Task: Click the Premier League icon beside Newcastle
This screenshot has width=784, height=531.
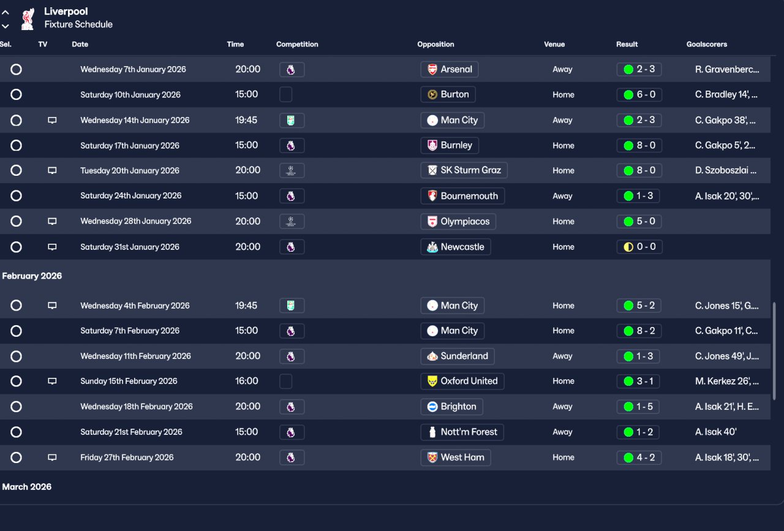Action: (292, 247)
